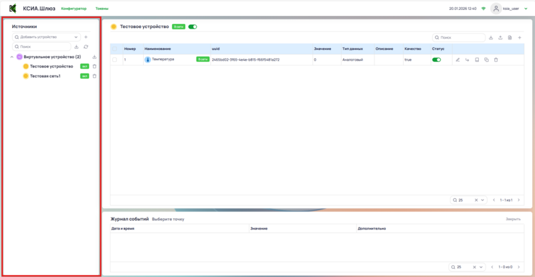Toggle the Статус switch for Температура
This screenshot has width=535, height=277.
(x=437, y=60)
